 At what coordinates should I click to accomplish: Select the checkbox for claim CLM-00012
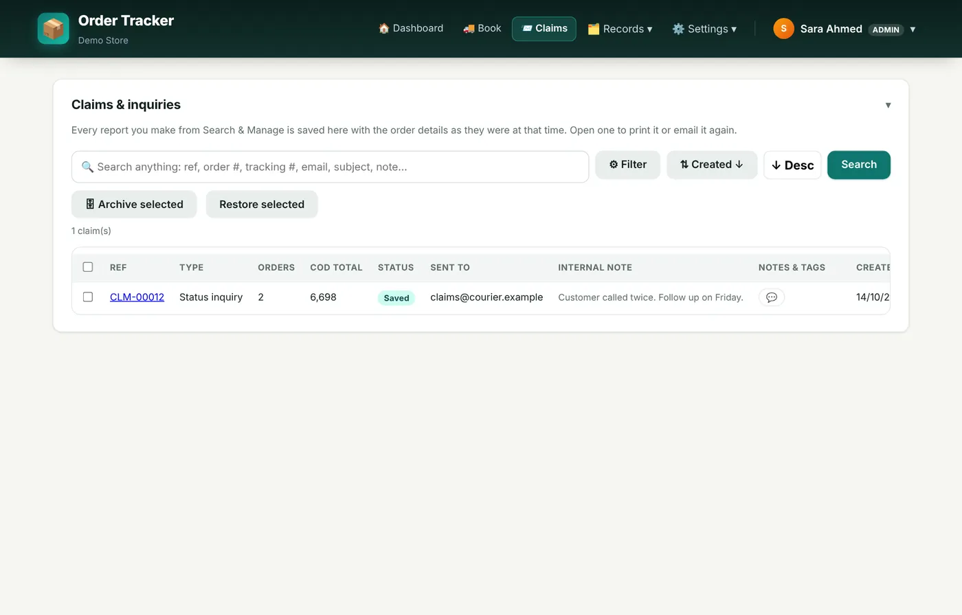88,297
